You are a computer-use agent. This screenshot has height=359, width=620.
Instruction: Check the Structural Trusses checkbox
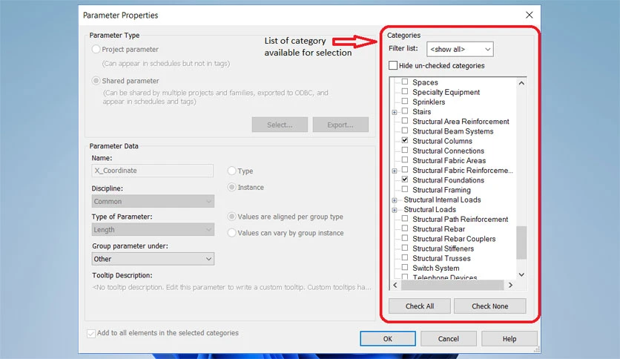click(x=404, y=258)
